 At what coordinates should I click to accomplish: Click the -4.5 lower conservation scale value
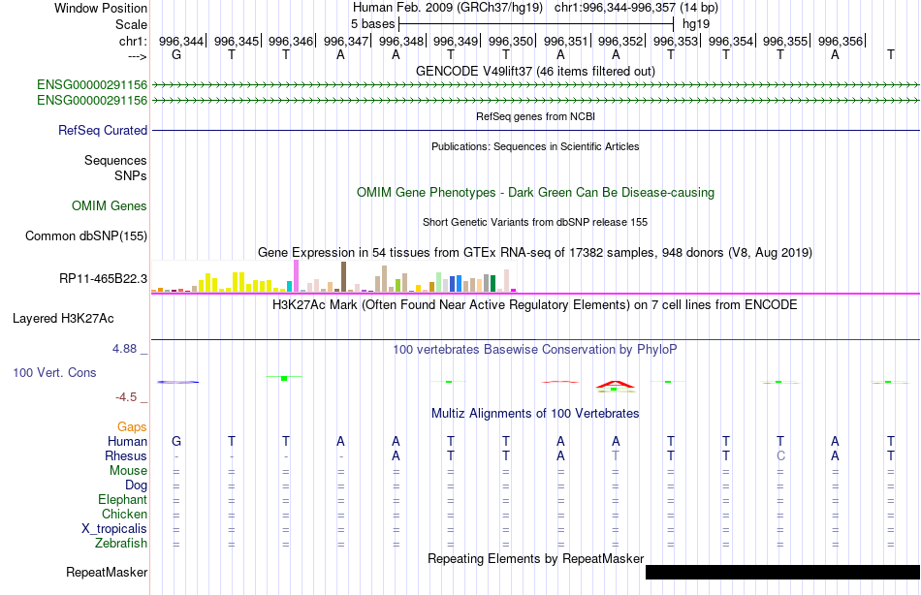(x=126, y=397)
